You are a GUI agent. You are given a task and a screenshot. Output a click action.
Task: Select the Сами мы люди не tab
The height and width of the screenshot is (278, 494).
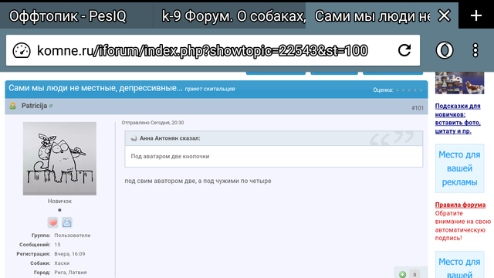point(372,15)
